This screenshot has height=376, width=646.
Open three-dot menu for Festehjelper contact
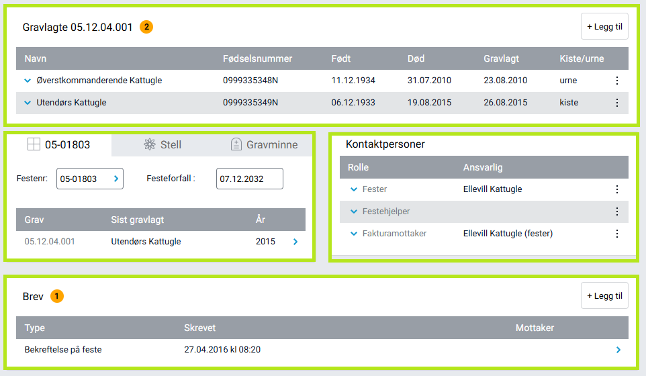click(616, 211)
